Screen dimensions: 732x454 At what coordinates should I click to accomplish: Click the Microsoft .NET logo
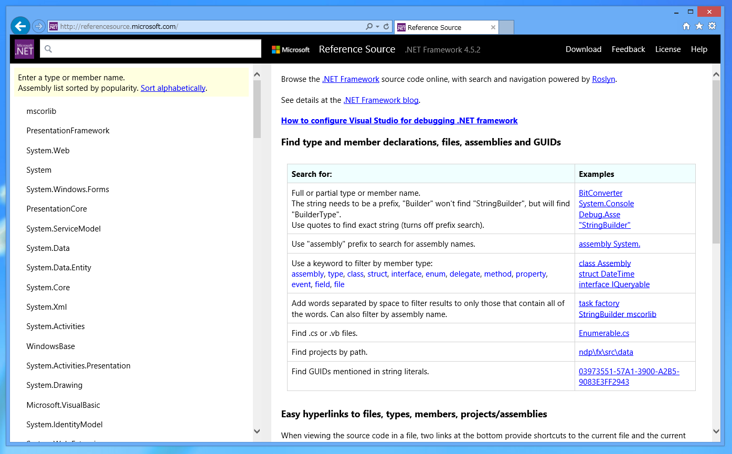pyautogui.click(x=24, y=49)
